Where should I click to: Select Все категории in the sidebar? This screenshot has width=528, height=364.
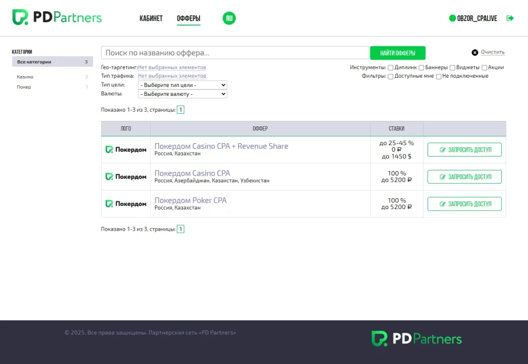click(x=53, y=62)
